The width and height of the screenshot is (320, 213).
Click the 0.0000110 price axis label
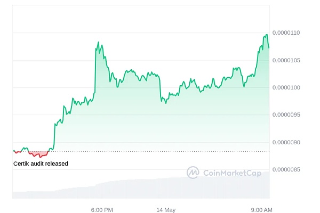(x=286, y=33)
